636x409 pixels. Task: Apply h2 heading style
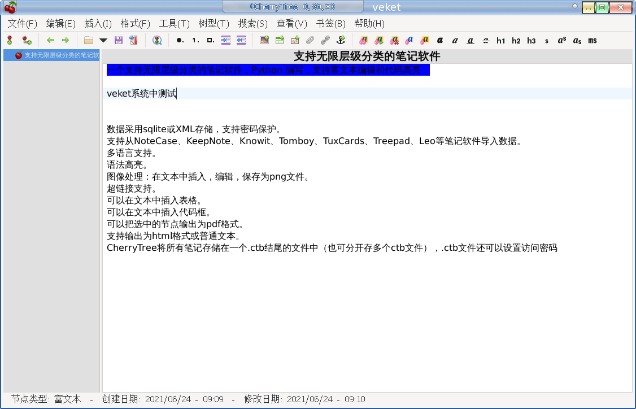pyautogui.click(x=516, y=41)
